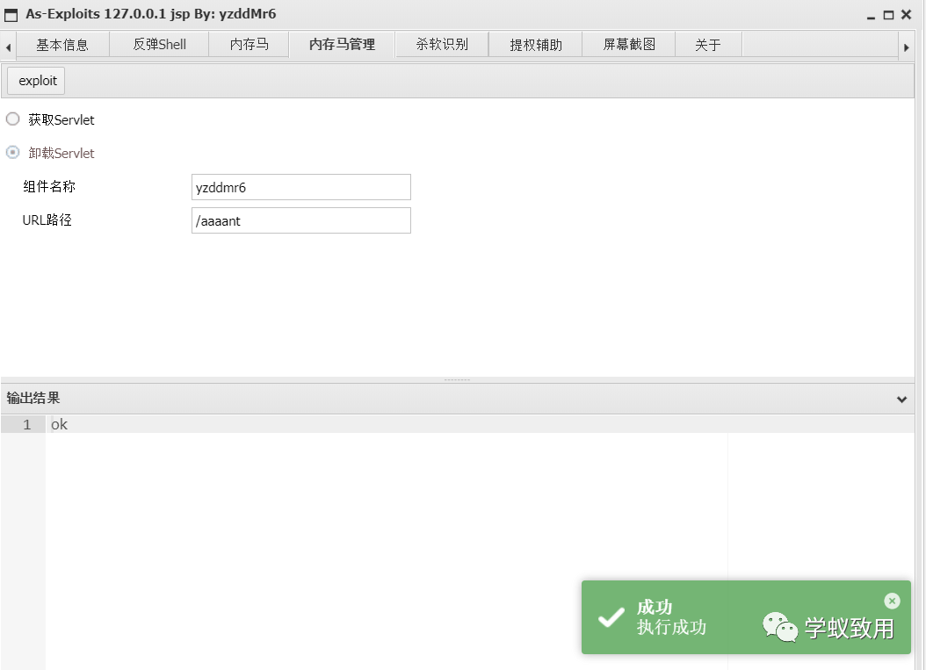Click the 组件名称 label

pyautogui.click(x=49, y=186)
